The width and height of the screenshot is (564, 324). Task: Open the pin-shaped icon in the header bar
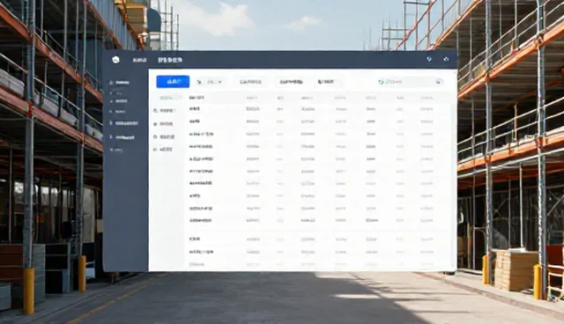[x=429, y=59]
